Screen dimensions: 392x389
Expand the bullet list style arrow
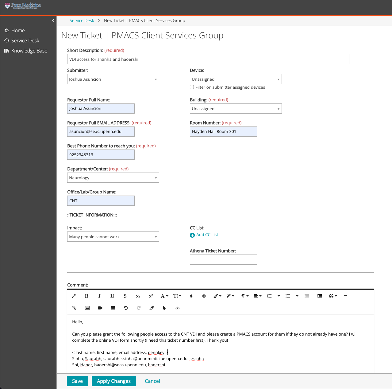tap(297, 296)
